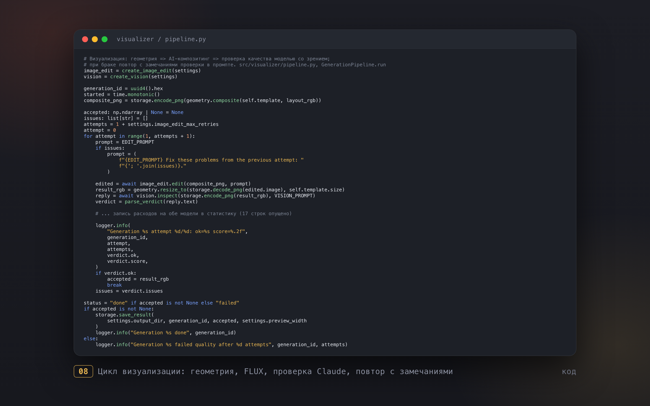Click the line 'issues = verdict.issues'
This screenshot has height=406, width=650.
coord(129,291)
